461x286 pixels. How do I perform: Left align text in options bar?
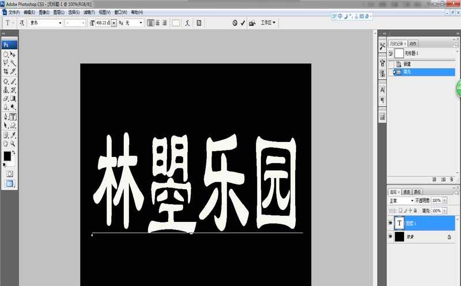click(150, 22)
